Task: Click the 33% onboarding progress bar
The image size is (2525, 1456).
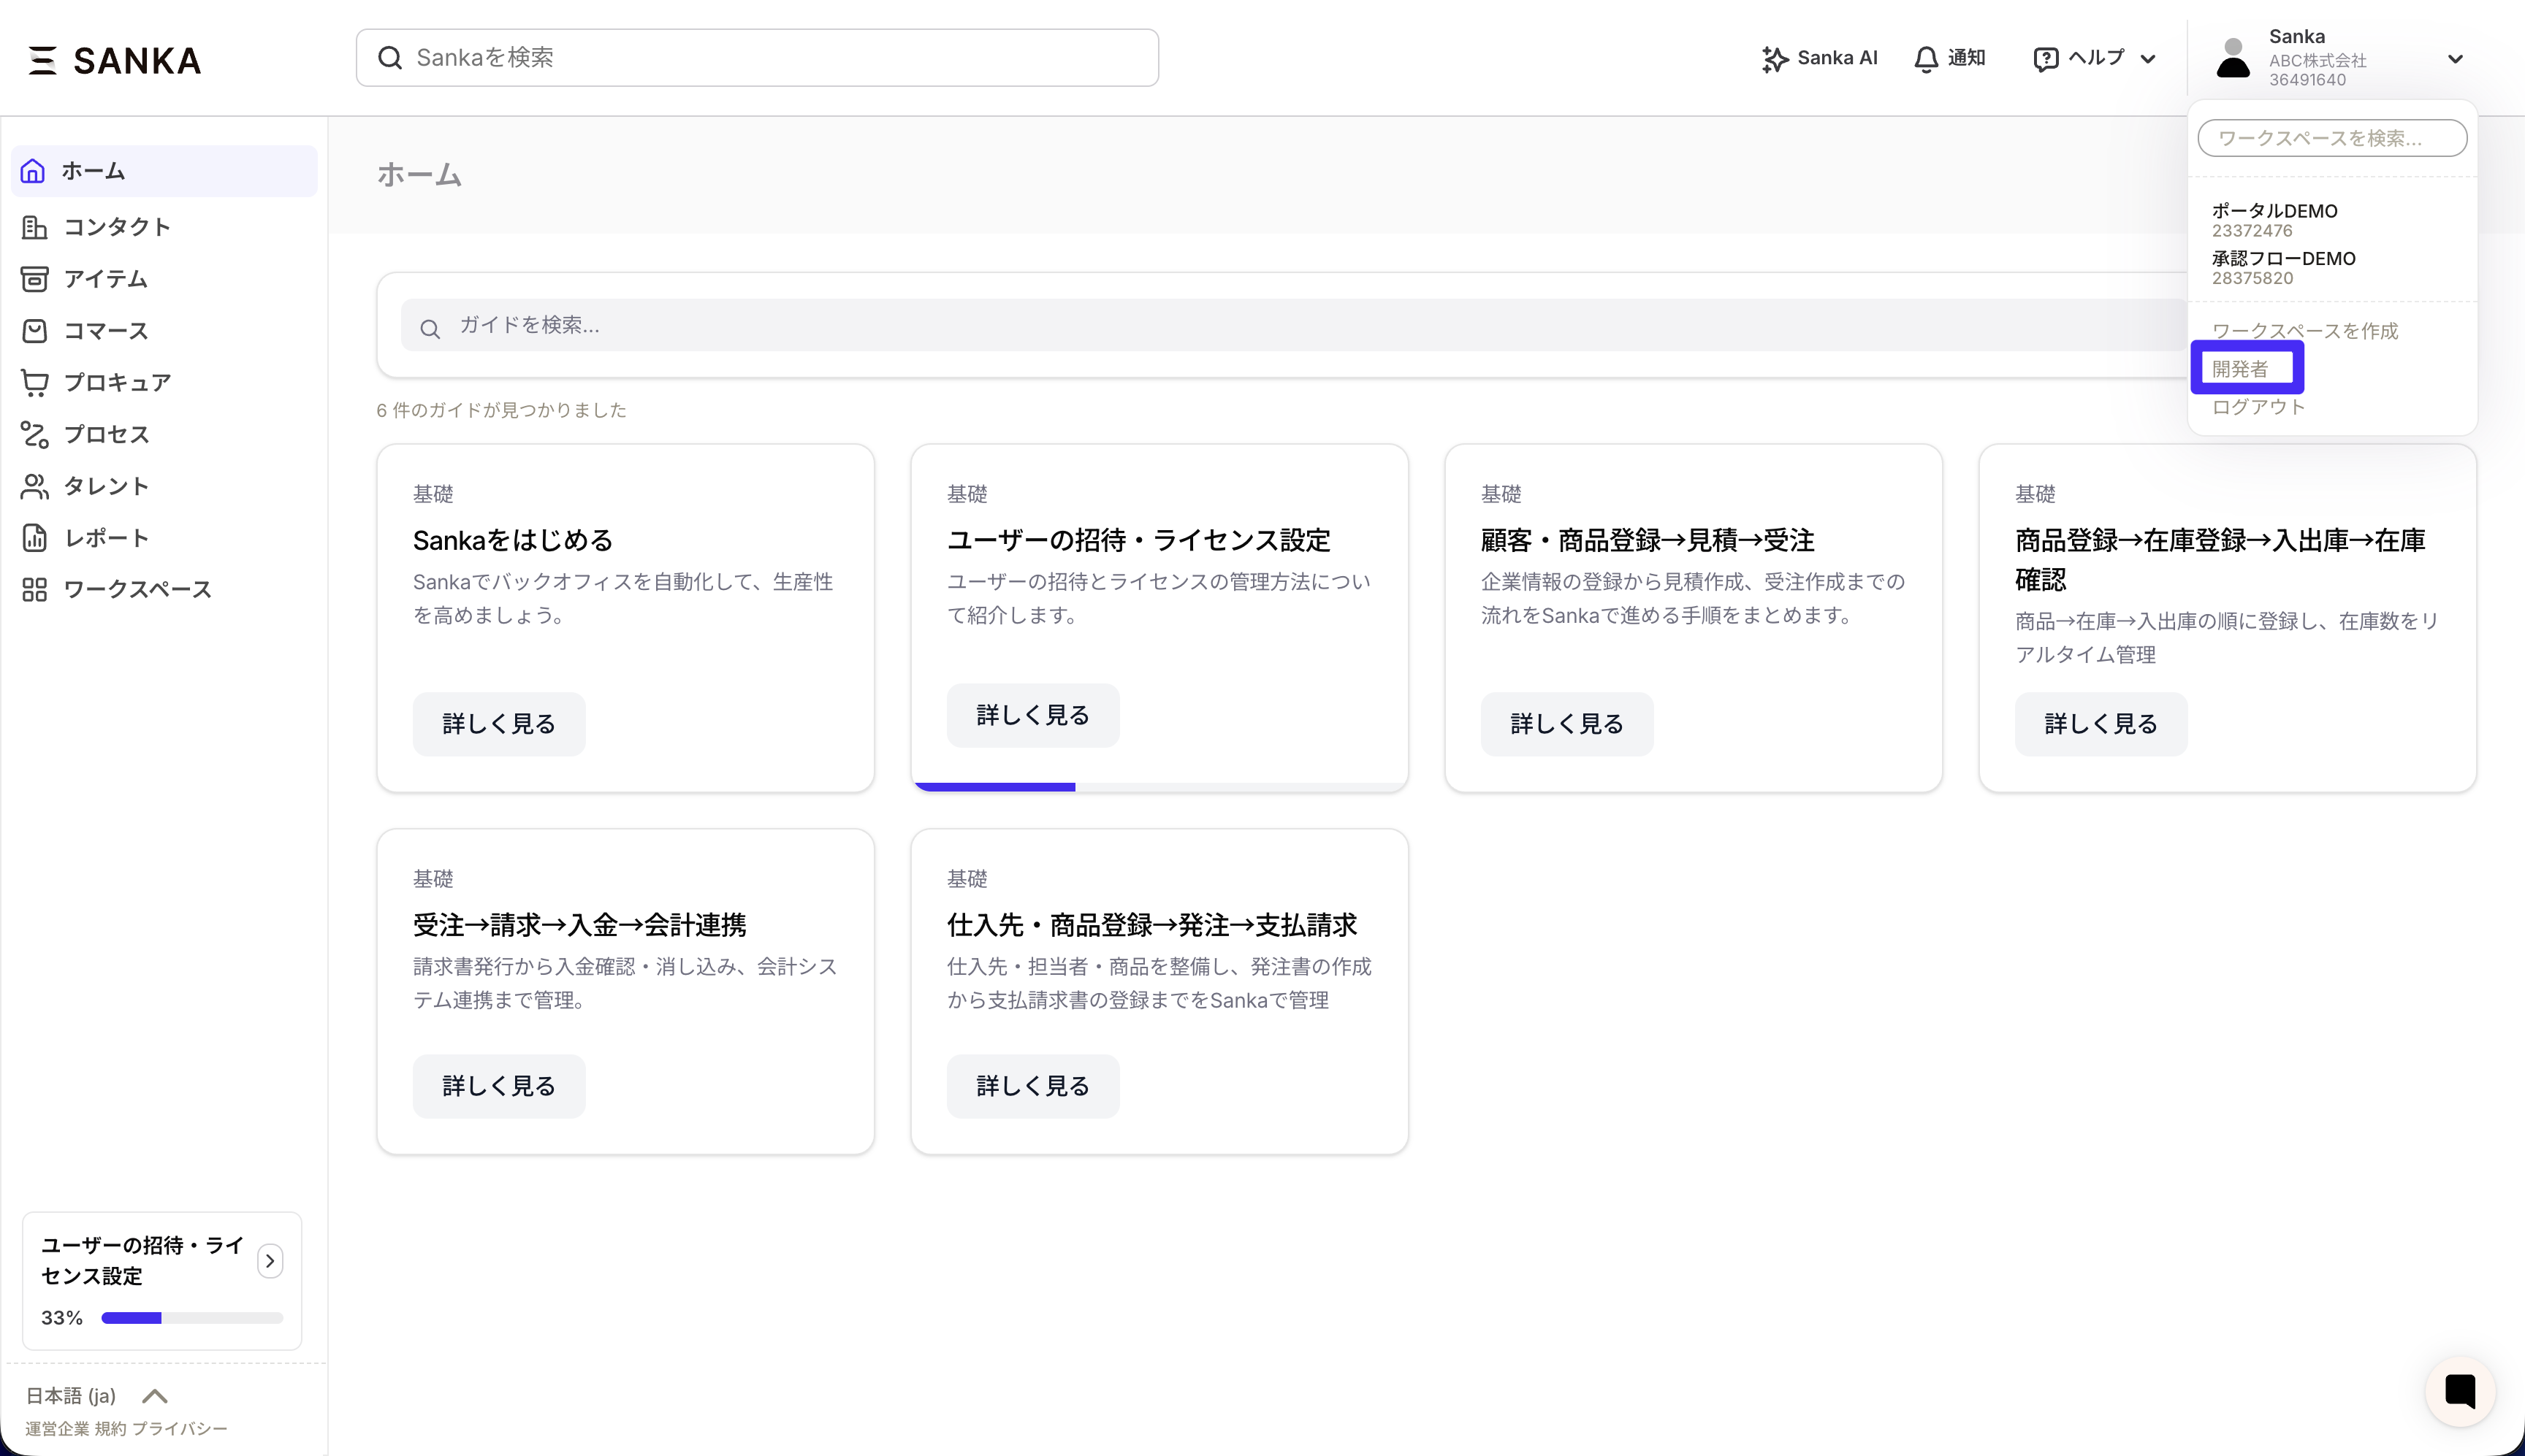Action: (192, 1318)
